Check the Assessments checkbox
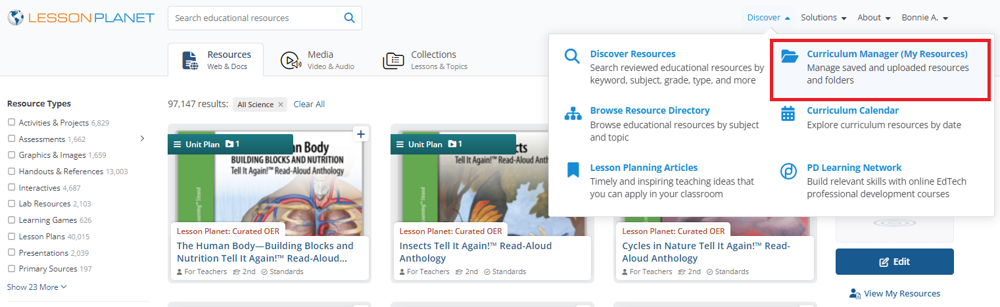Viewport: 1000px width, 307px height. pyautogui.click(x=11, y=139)
